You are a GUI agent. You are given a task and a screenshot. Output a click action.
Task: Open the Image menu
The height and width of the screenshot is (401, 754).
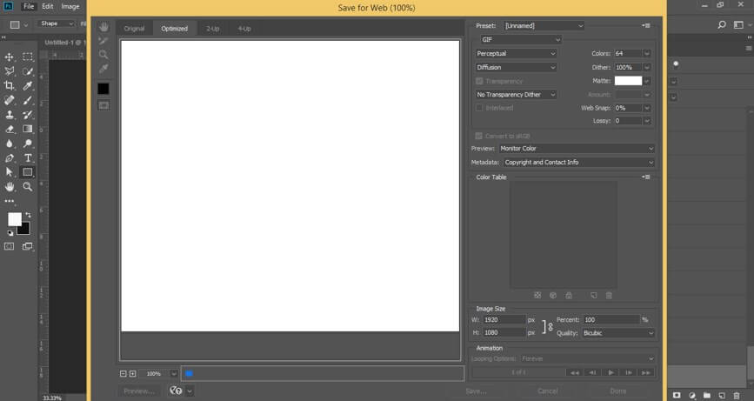[70, 6]
